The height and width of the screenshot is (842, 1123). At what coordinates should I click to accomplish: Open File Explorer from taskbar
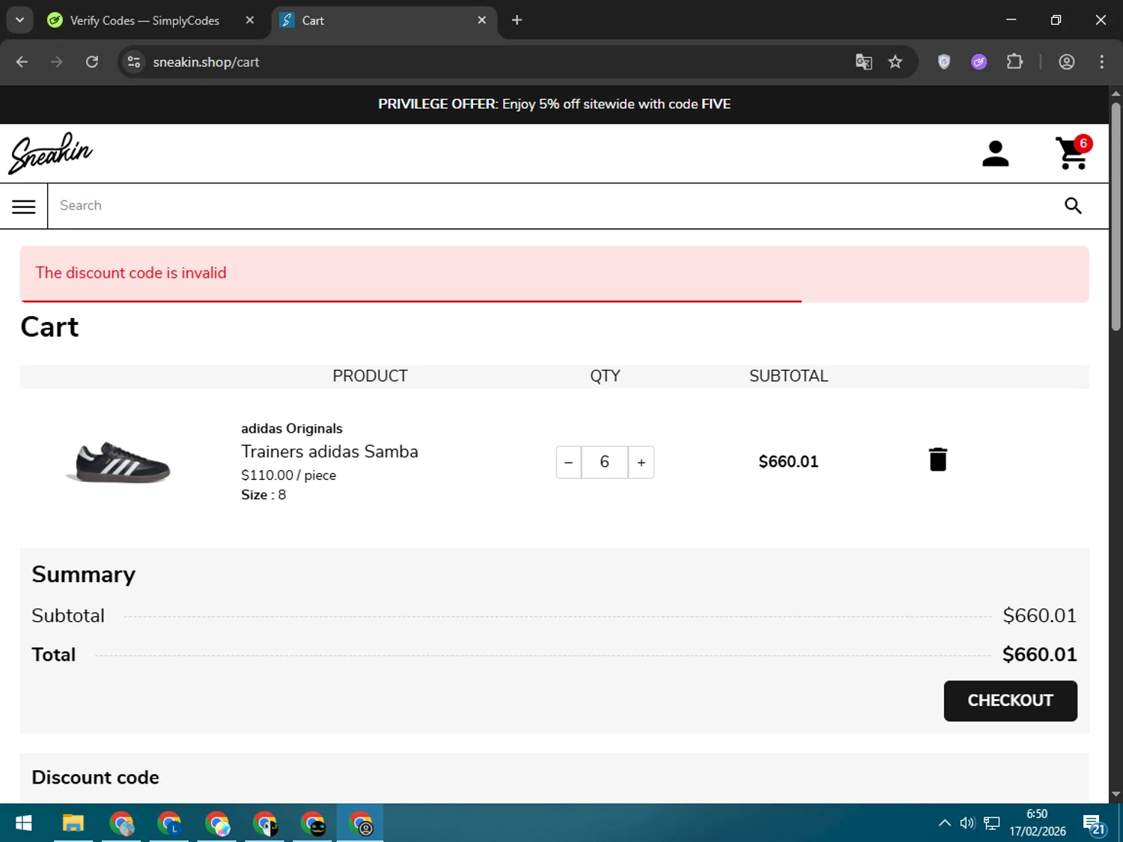click(x=73, y=823)
